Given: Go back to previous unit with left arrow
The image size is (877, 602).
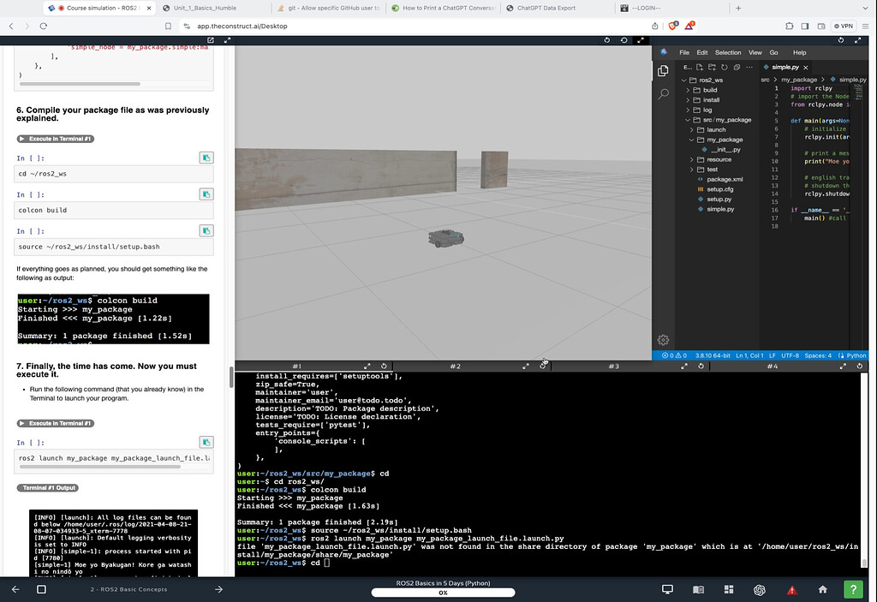Looking at the screenshot, I should click(15, 589).
